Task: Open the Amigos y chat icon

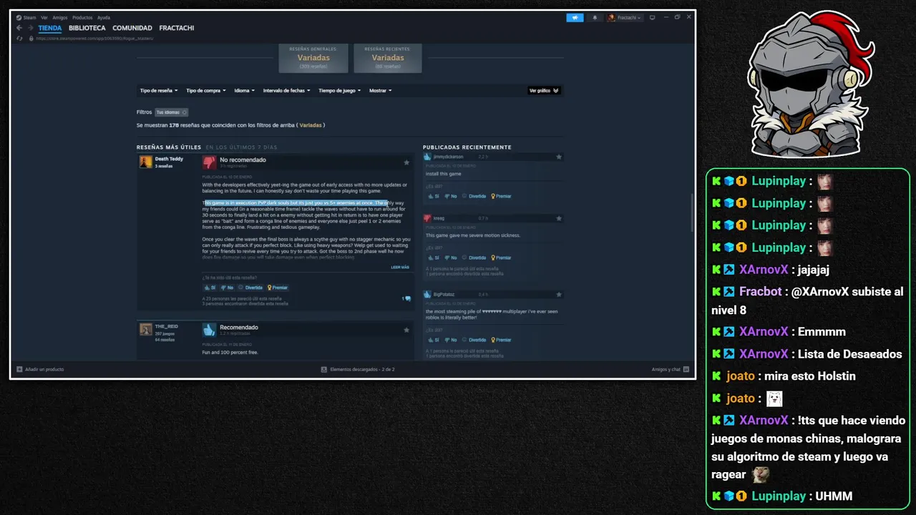Action: (686, 369)
